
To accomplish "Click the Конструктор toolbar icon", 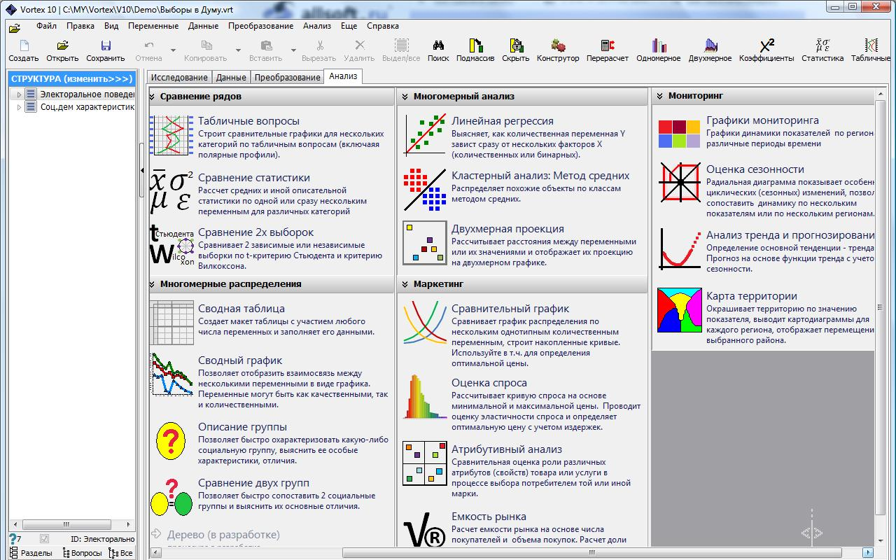I will tap(558, 46).
